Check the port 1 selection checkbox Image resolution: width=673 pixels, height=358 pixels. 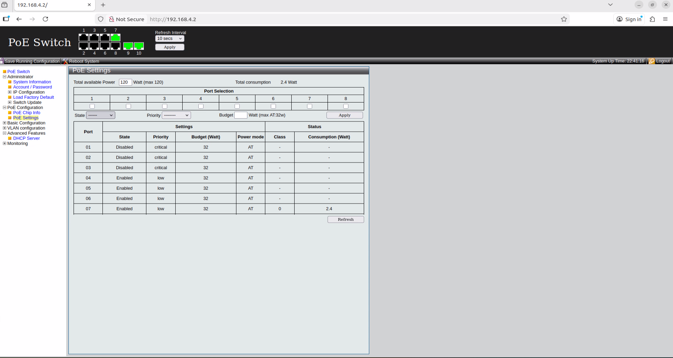click(92, 107)
